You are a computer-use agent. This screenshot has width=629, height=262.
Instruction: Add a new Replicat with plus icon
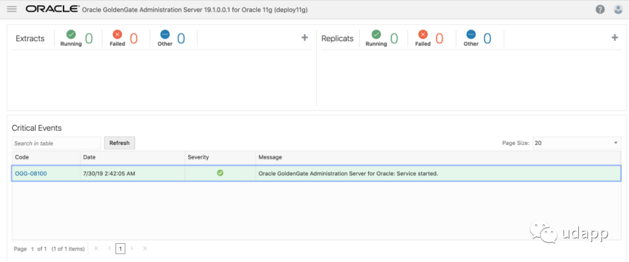(614, 38)
